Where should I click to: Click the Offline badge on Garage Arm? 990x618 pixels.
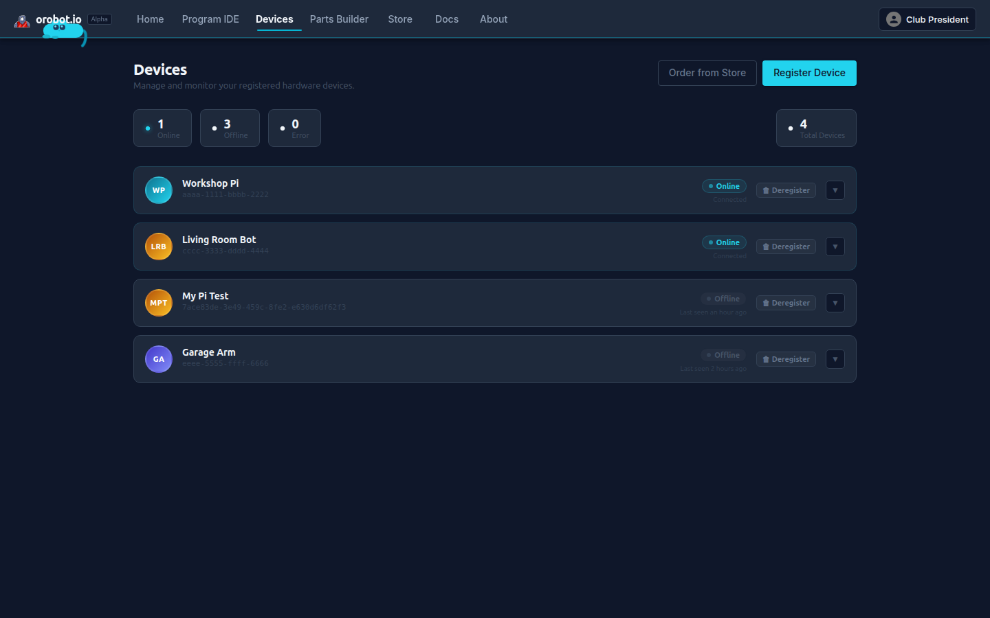pos(723,355)
